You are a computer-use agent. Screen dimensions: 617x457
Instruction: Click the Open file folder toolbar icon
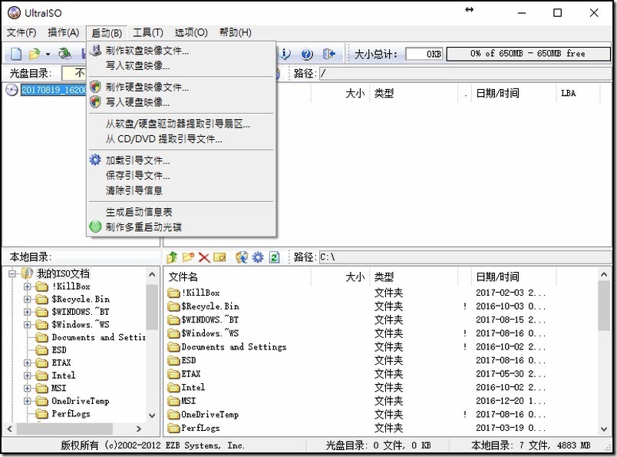point(35,54)
